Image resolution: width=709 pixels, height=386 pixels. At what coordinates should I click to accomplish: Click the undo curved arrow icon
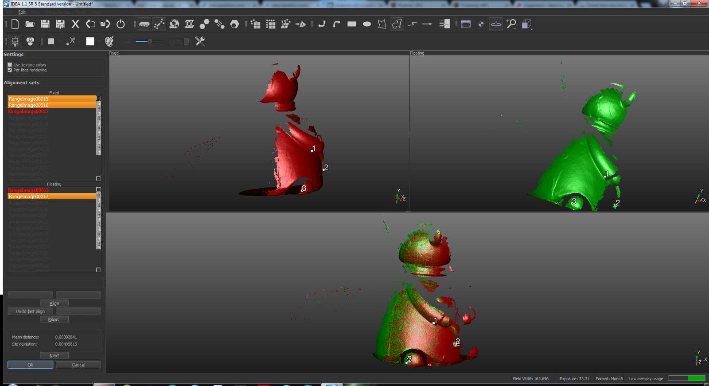[x=322, y=24]
